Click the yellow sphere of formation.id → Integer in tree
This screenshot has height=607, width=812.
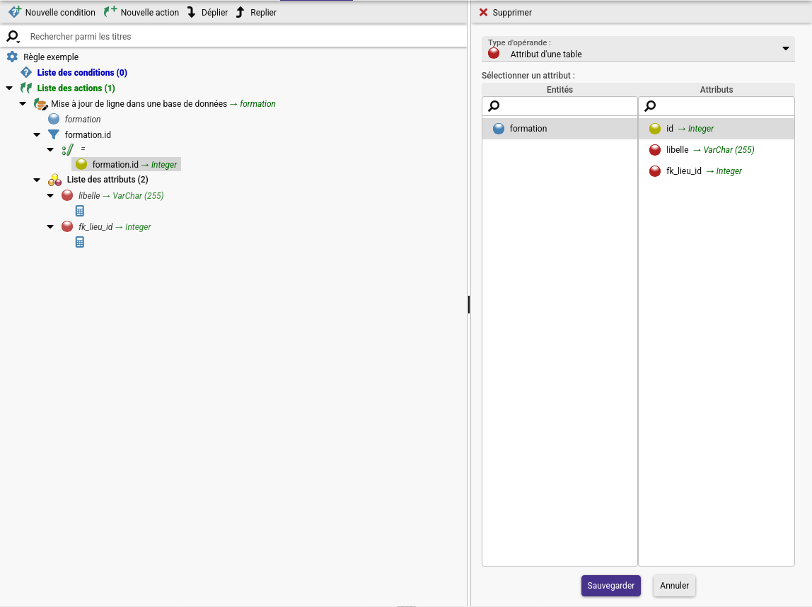pos(81,164)
